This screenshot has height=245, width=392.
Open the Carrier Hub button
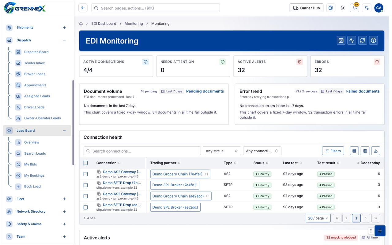[x=306, y=8]
